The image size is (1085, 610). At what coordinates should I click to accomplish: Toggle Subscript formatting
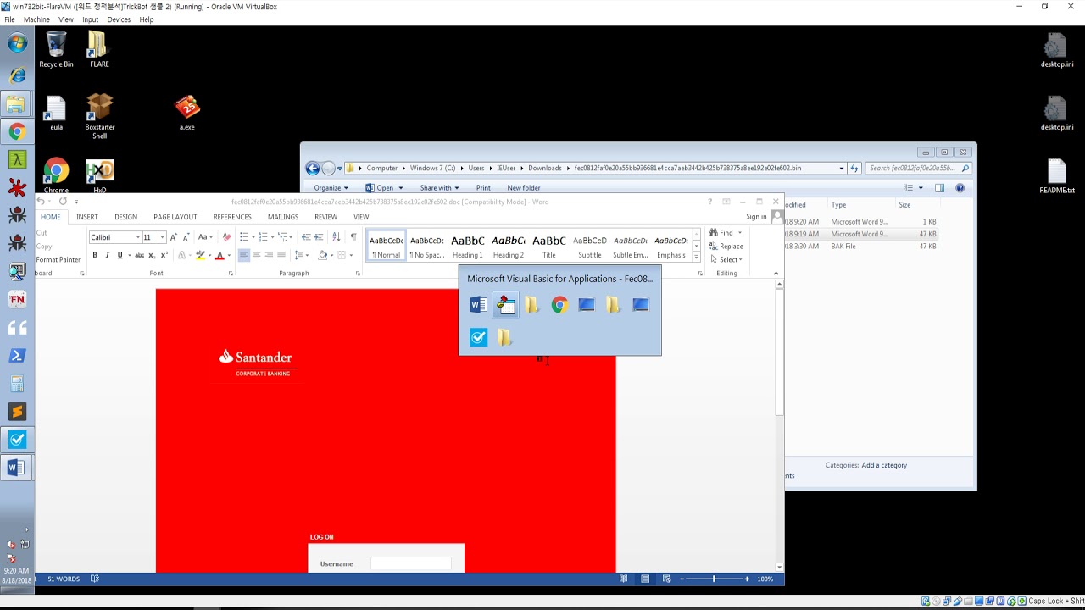click(x=152, y=255)
